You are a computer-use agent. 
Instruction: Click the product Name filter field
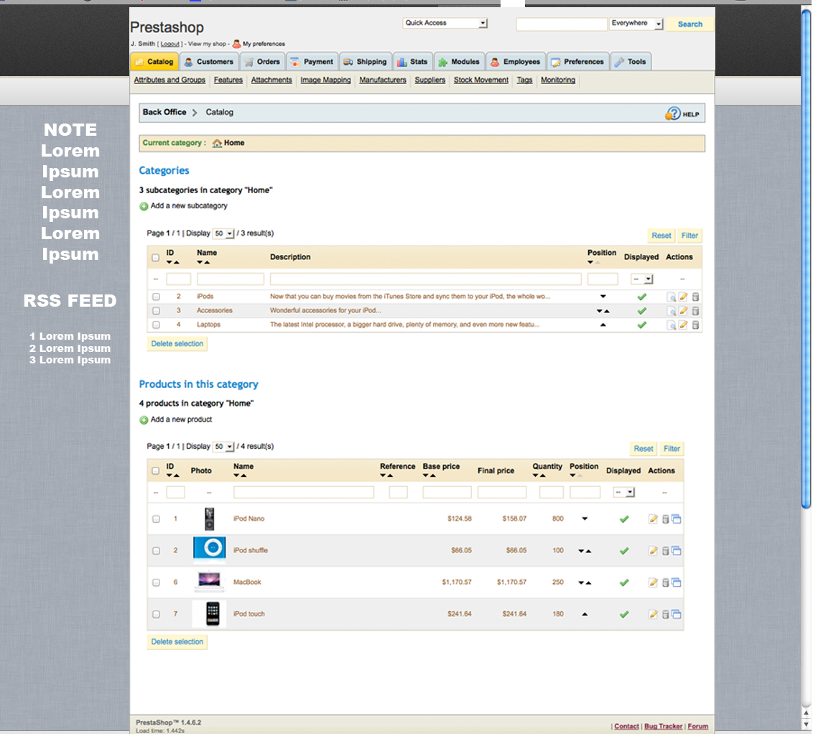pos(303,493)
